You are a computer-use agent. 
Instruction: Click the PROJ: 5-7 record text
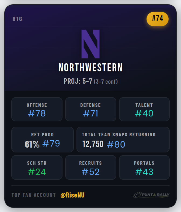[x=78, y=81]
